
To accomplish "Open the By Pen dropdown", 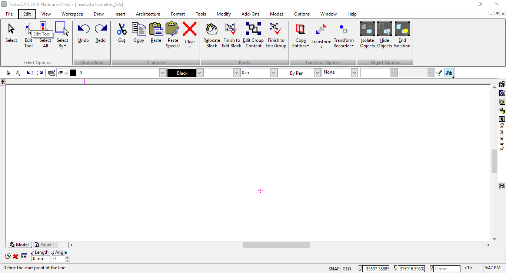I will (317, 73).
